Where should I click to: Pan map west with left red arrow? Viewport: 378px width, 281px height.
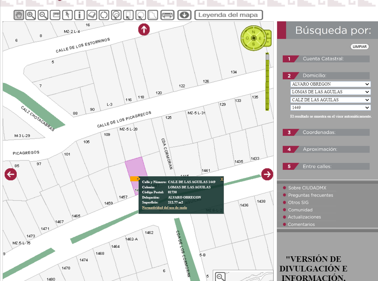11,174
